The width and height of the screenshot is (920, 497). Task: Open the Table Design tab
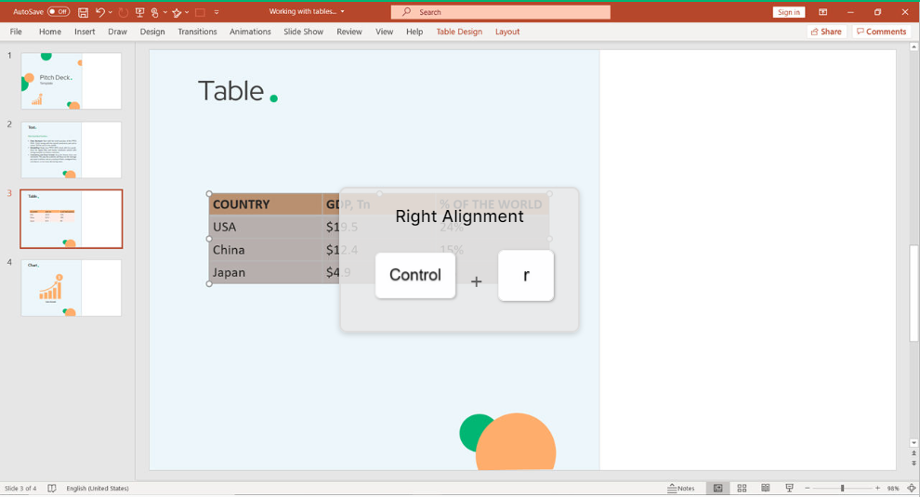tap(459, 32)
